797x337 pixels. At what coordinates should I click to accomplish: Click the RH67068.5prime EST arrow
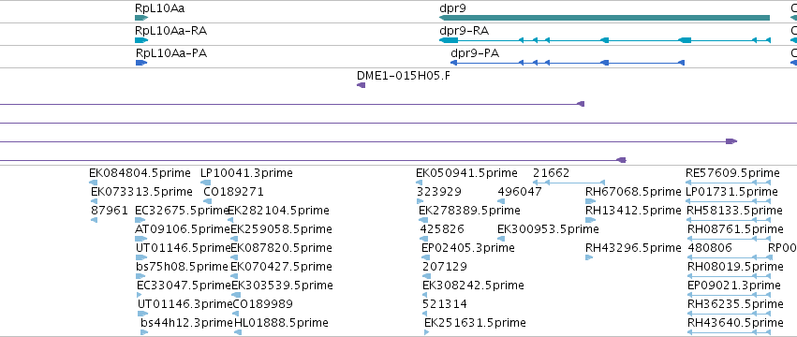(x=591, y=201)
